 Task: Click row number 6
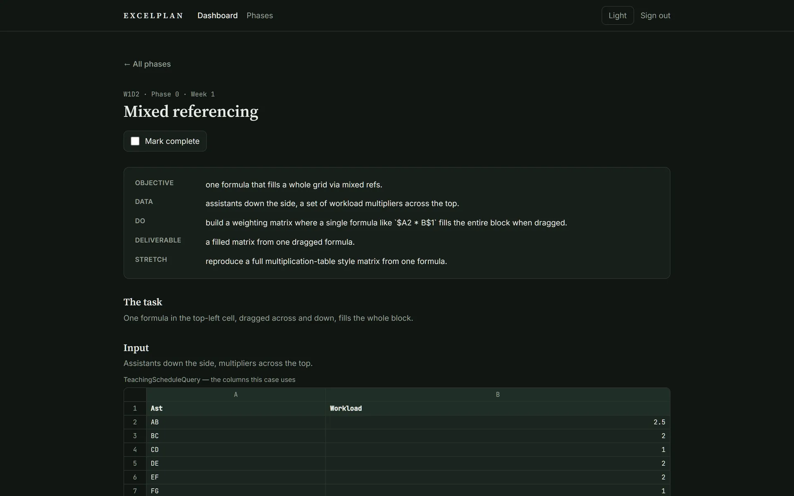[135, 477]
